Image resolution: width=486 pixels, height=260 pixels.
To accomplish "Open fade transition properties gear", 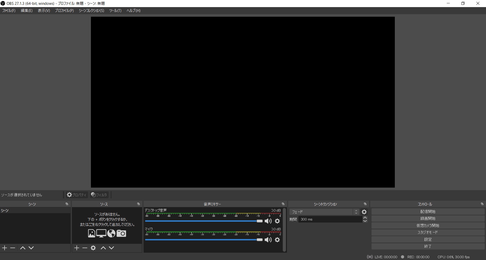I will 364,212.
